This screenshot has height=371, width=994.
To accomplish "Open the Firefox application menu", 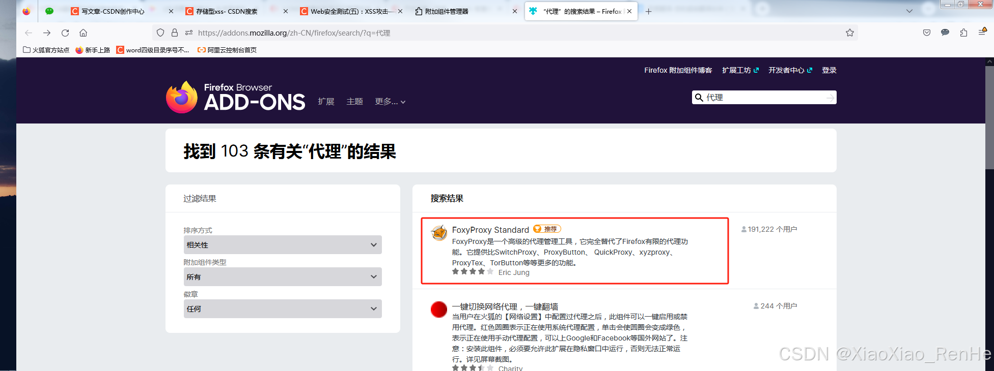I will point(982,33).
